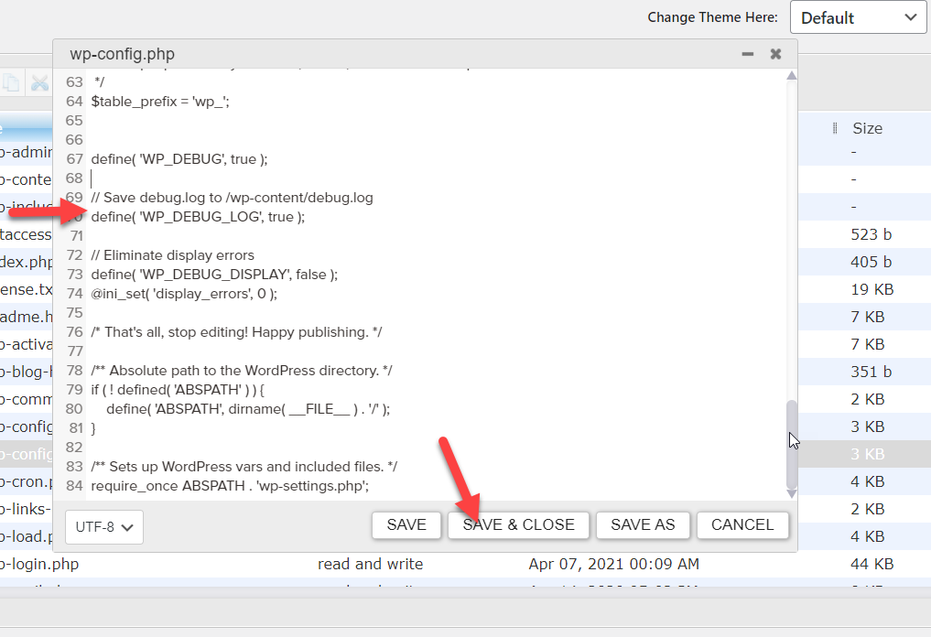Click the editor vertical scrollbar thumb
Screen dimensions: 931x637
[x=792, y=444]
